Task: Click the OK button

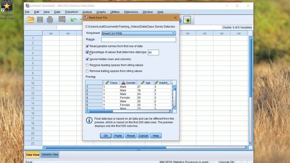Action: pyautogui.click(x=106, y=136)
